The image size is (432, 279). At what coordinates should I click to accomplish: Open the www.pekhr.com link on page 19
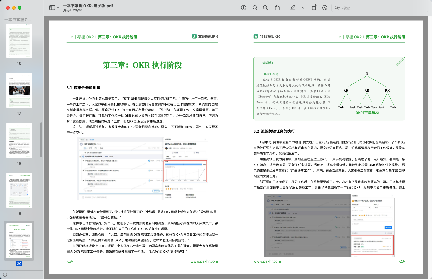pos(204,261)
